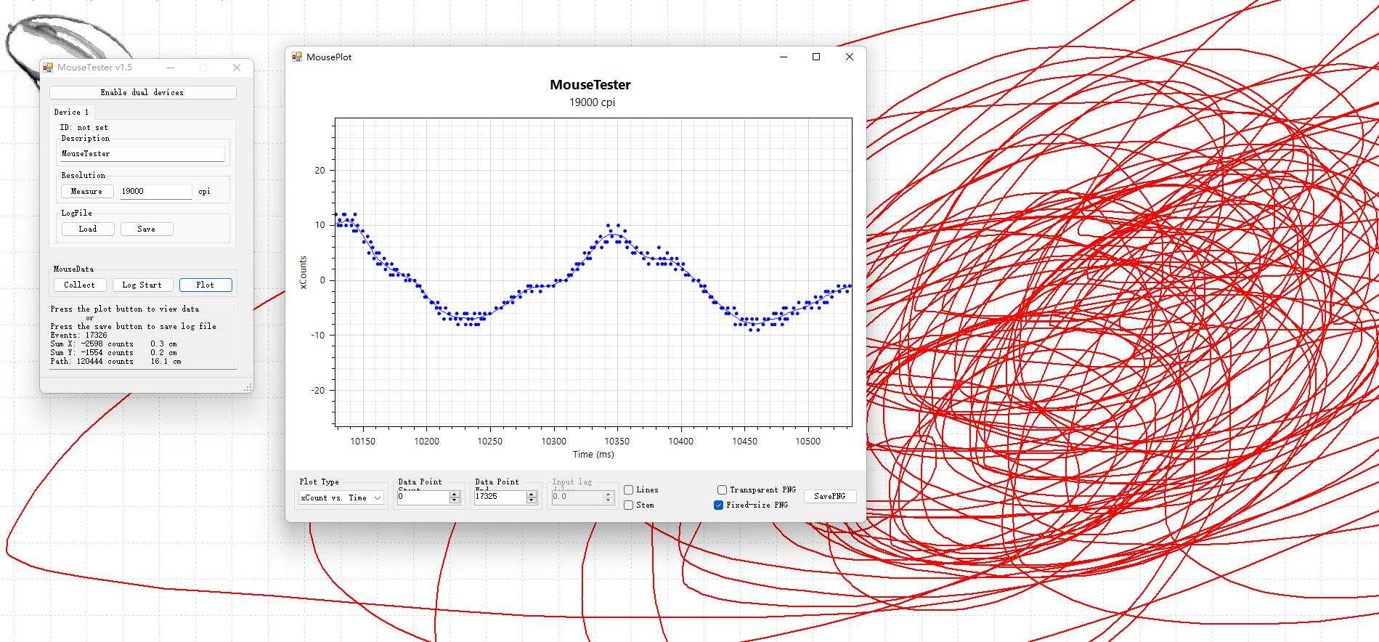Increase the Data Point Start value
The image size is (1379, 642).
click(455, 495)
